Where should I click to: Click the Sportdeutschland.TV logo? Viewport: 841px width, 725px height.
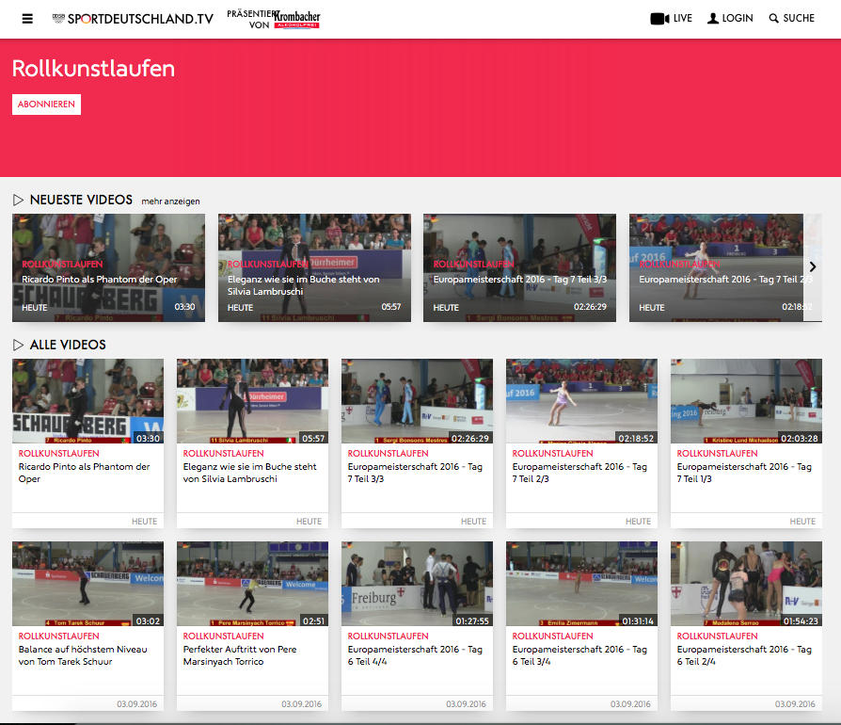[133, 19]
